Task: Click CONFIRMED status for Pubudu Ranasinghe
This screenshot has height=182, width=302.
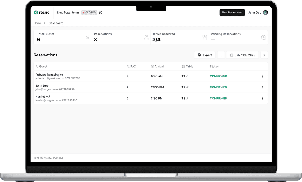Action: [218, 76]
